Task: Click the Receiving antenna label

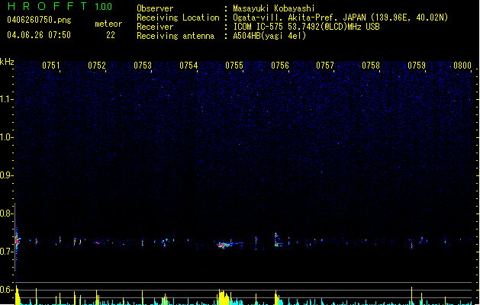Action: pos(176,36)
